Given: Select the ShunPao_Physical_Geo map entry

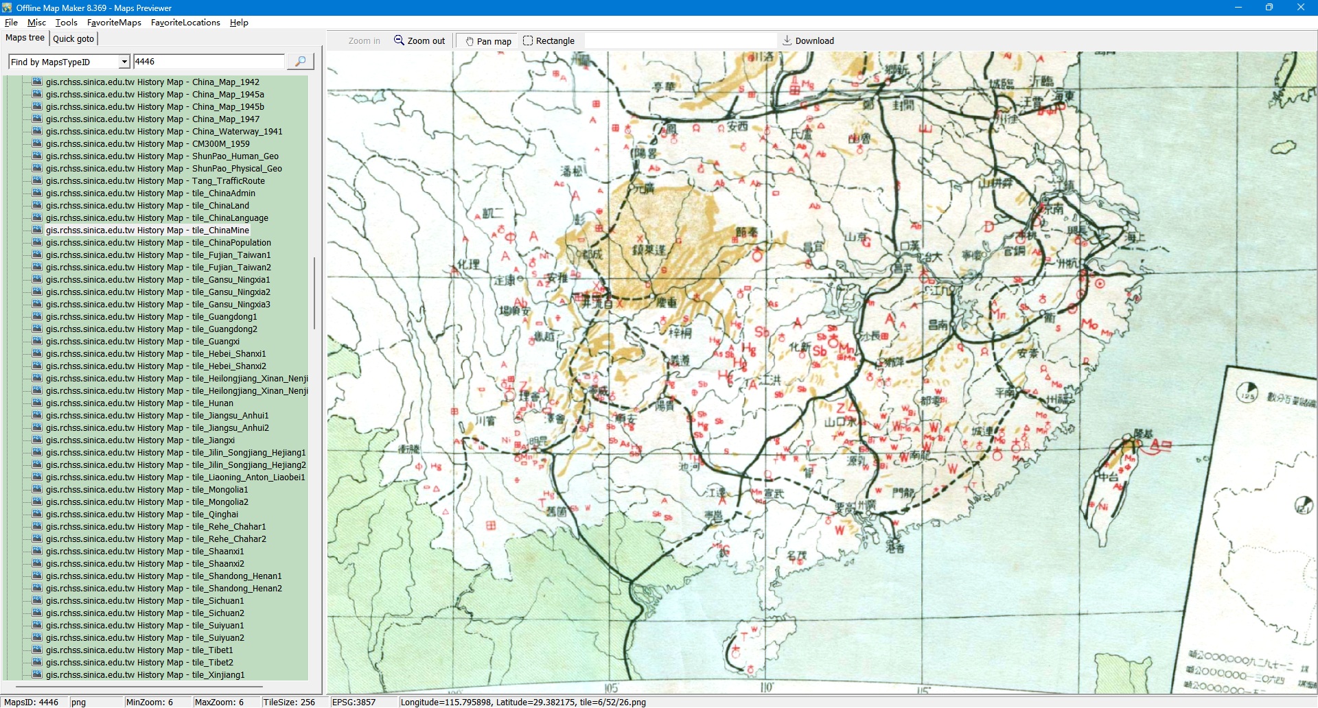Looking at the screenshot, I should tap(164, 169).
